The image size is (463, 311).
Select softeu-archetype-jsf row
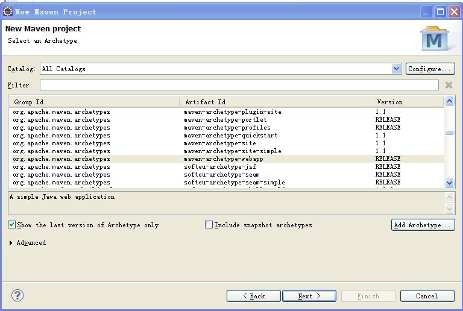pos(227,167)
